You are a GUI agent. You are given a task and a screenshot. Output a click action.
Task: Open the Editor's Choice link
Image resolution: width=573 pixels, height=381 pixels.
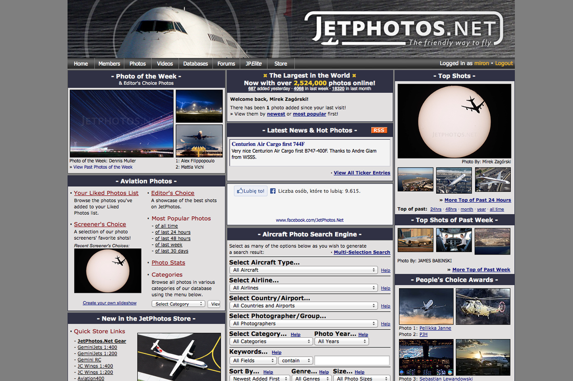tap(173, 193)
